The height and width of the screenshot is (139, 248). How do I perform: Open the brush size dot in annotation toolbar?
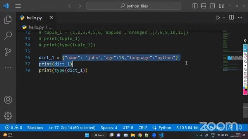(x=245, y=66)
